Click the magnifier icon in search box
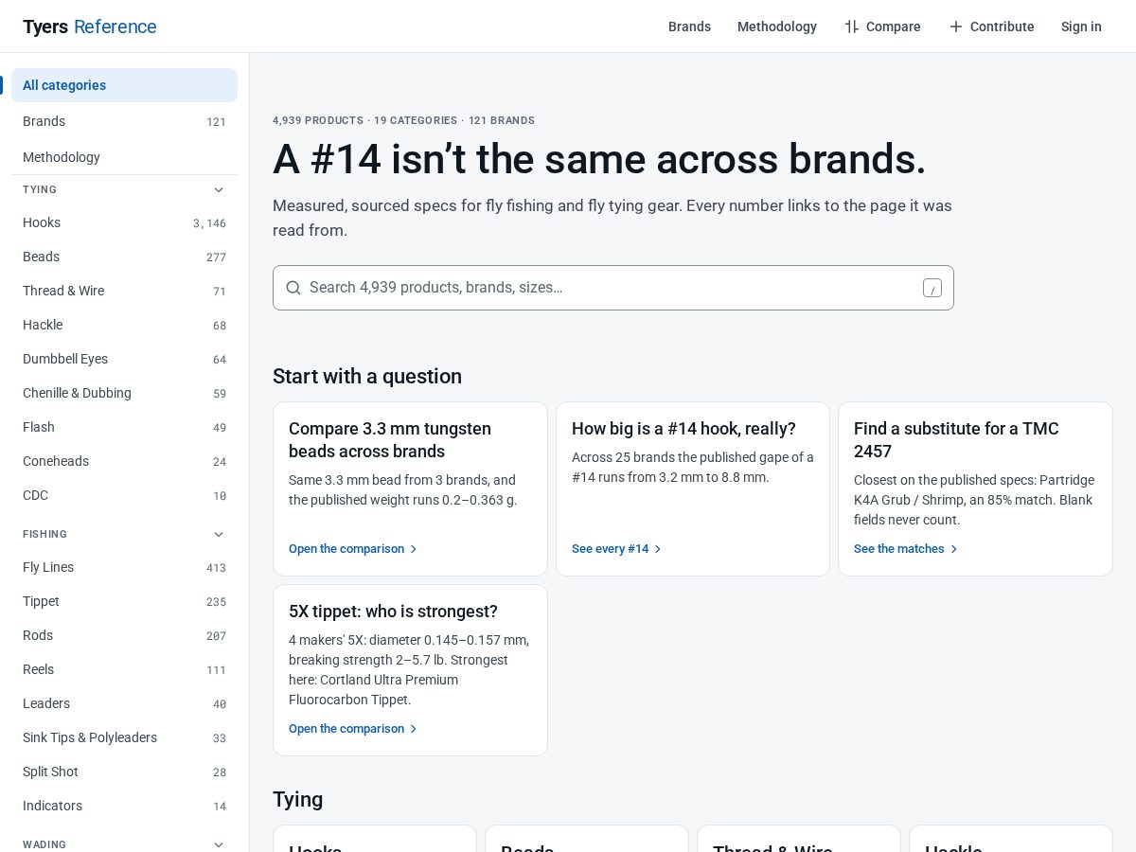This screenshot has height=852, width=1136. click(x=293, y=288)
